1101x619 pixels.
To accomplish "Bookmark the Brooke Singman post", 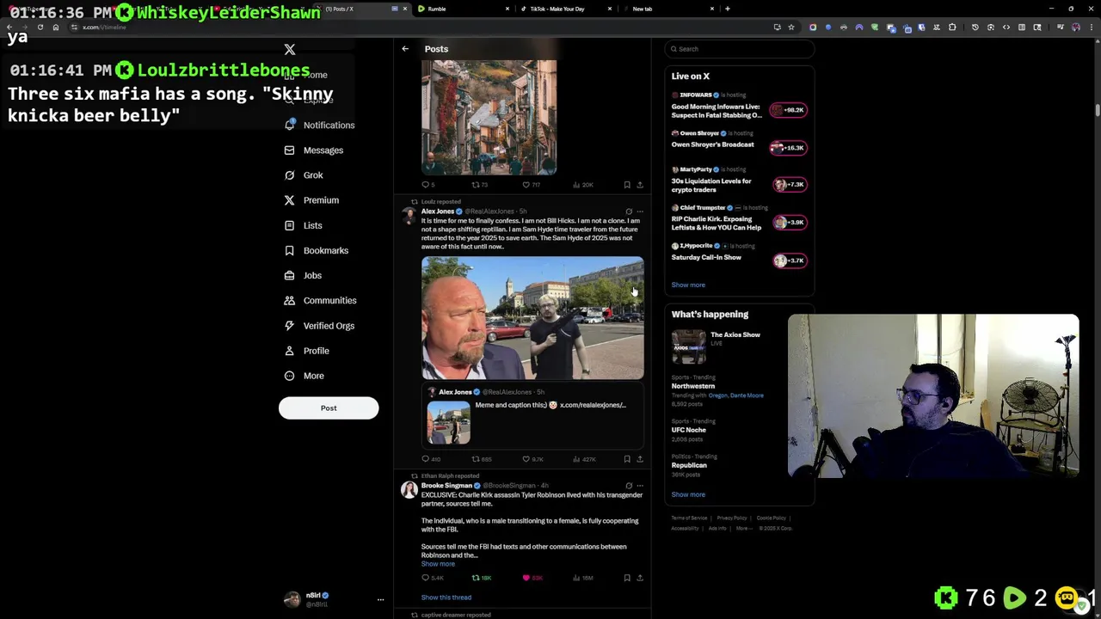I will (627, 578).
